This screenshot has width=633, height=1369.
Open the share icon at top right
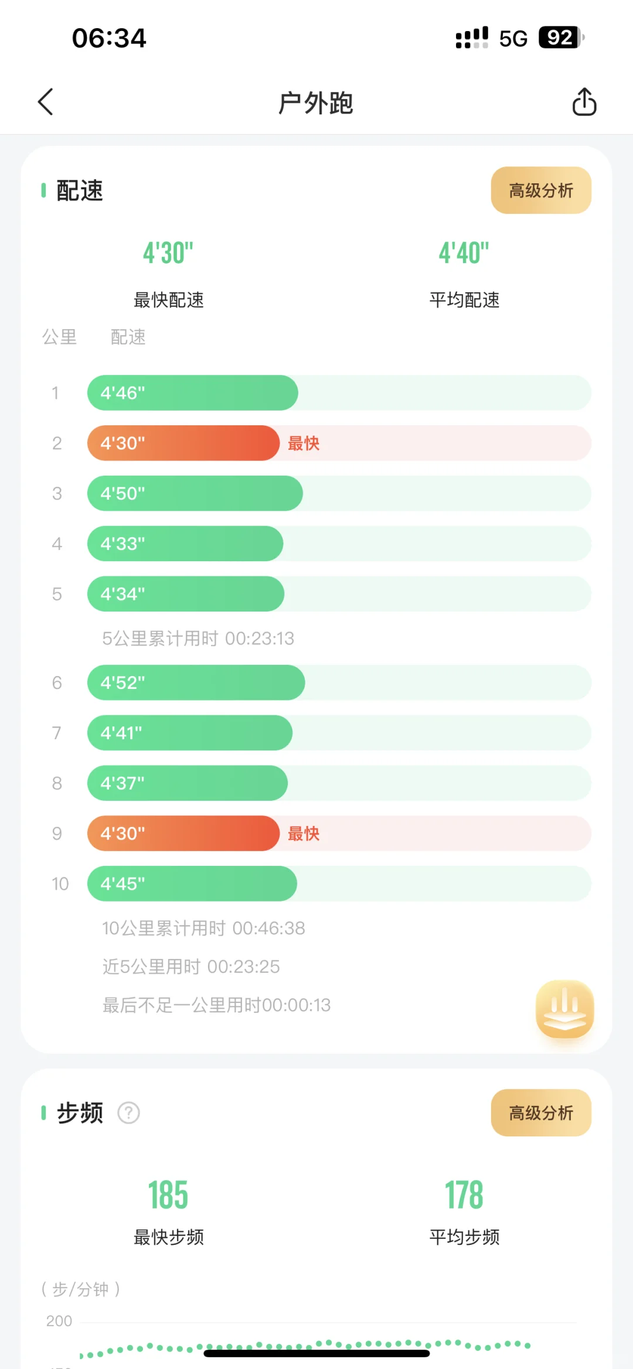tap(584, 102)
